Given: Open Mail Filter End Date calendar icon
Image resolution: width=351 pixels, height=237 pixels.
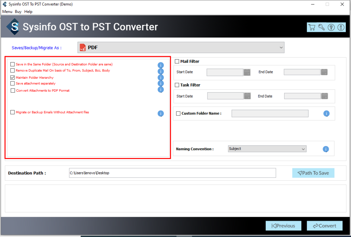Looking at the screenshot, I should (x=324, y=72).
